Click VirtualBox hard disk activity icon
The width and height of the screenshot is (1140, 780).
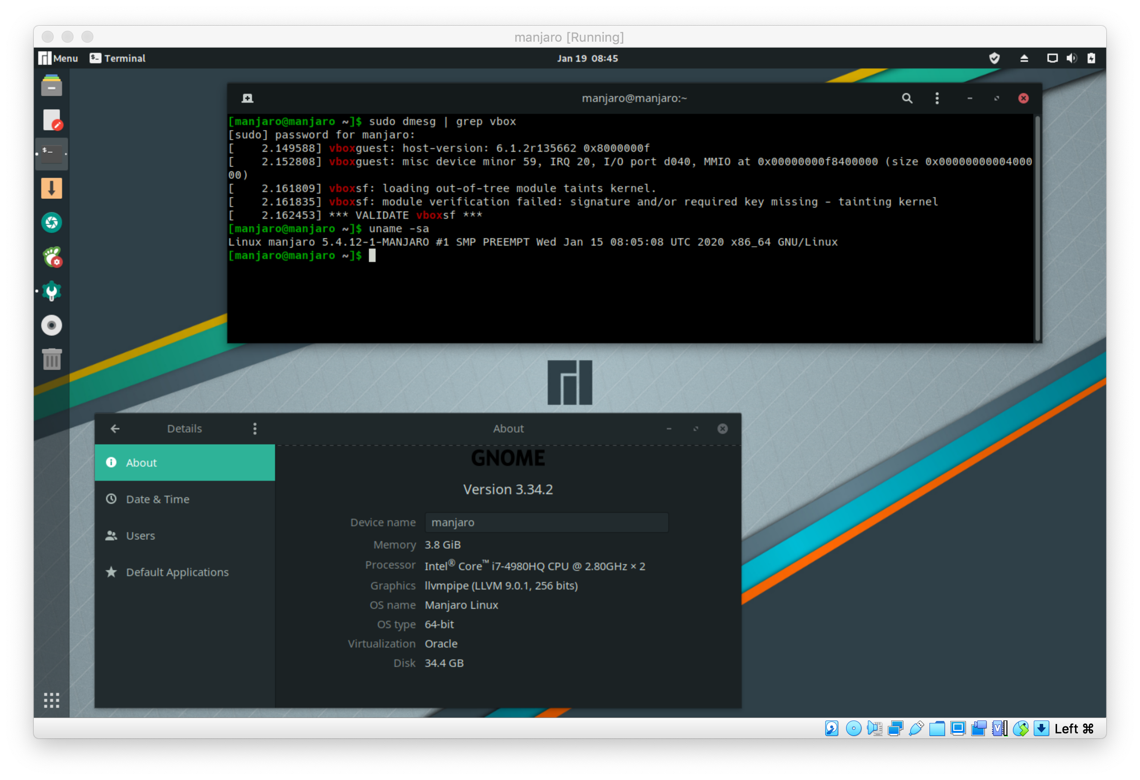(832, 728)
